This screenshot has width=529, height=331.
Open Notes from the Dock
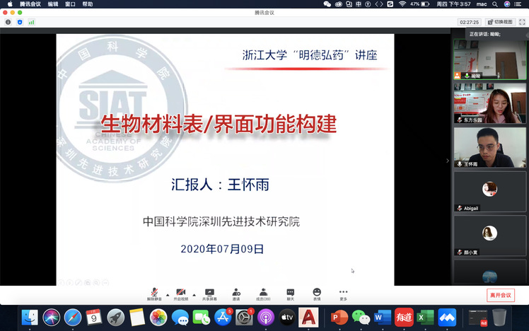pyautogui.click(x=137, y=317)
